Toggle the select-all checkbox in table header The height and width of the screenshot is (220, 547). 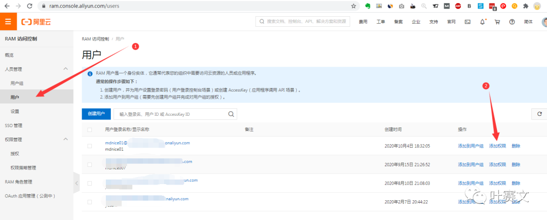pos(90,129)
